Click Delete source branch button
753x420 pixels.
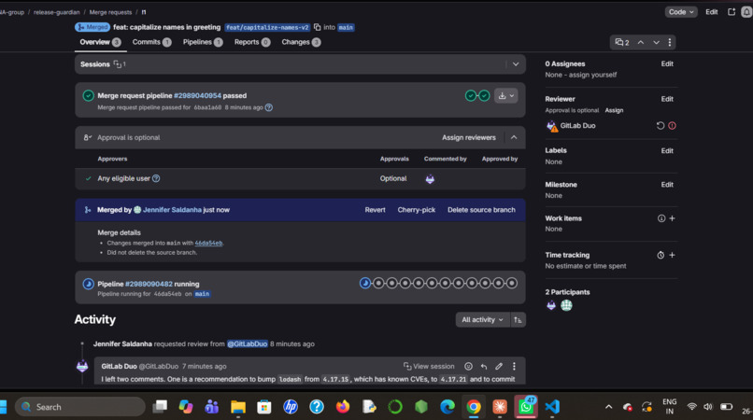[481, 210]
